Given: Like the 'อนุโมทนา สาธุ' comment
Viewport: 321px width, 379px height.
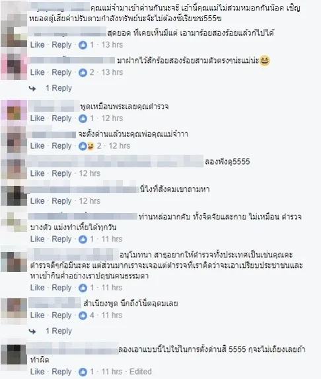Looking at the screenshot, I should [x=38, y=288].
